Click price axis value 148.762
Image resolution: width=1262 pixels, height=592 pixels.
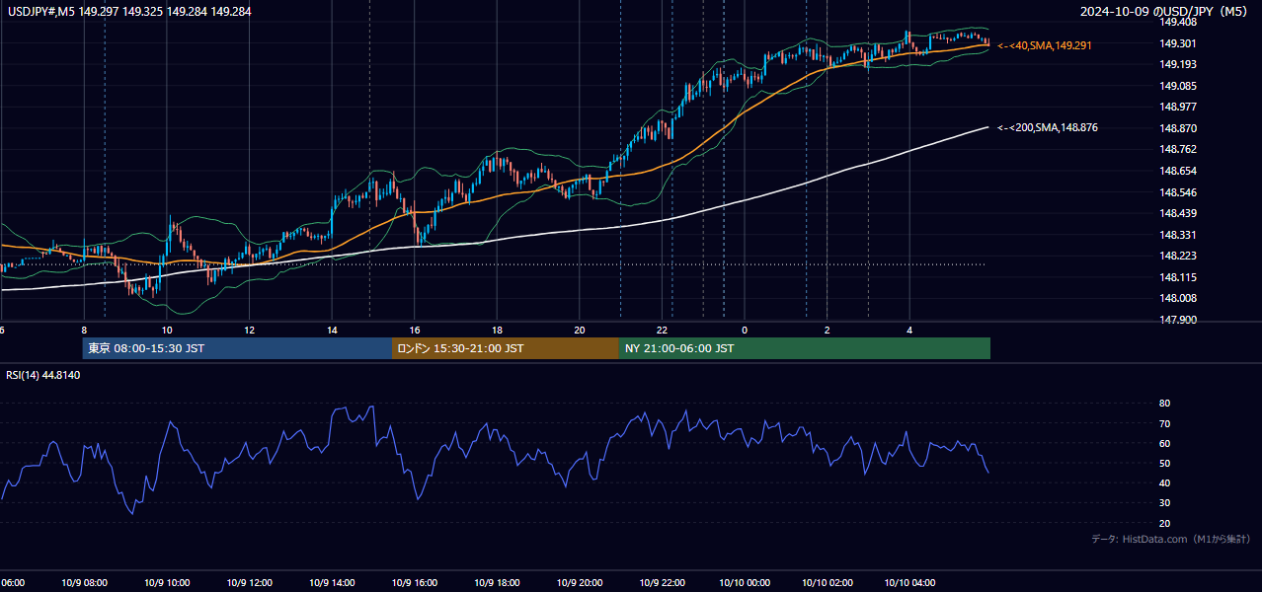pos(1178,149)
